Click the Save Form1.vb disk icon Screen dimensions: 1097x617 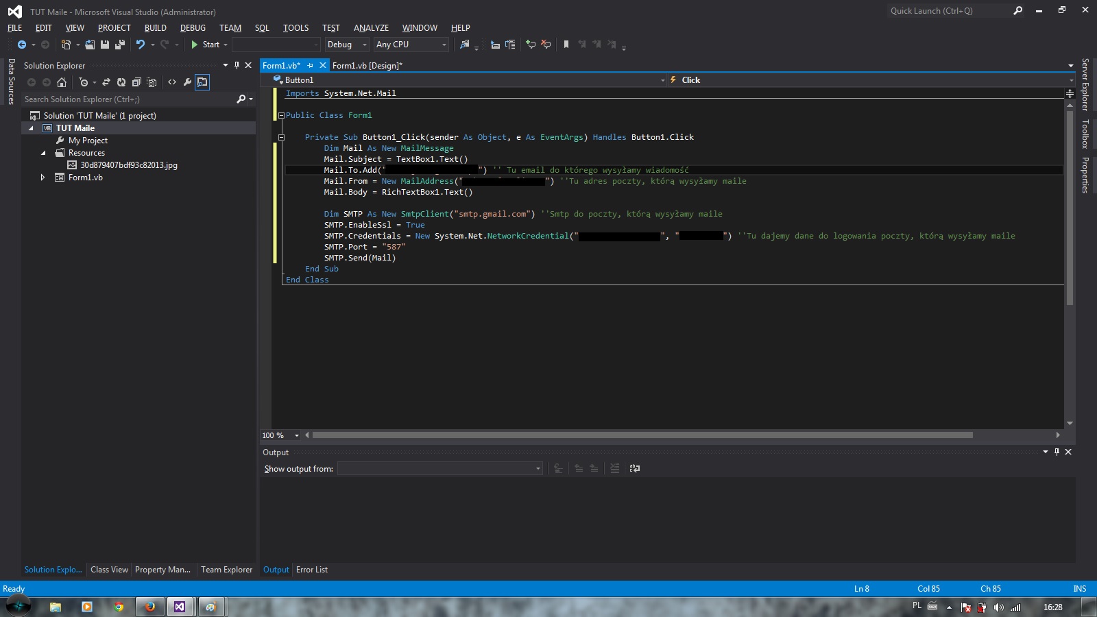pos(105,45)
